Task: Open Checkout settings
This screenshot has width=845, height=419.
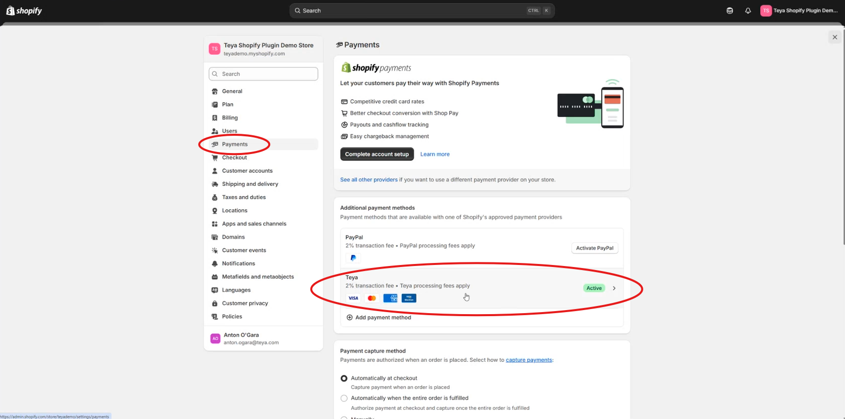Action: pos(264,158)
